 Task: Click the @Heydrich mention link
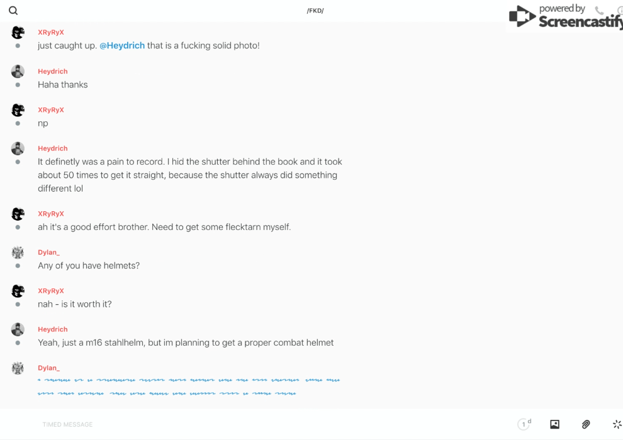(x=122, y=46)
